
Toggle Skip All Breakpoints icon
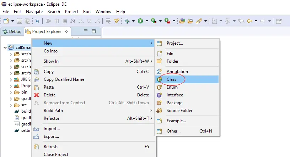click(x=37, y=21)
